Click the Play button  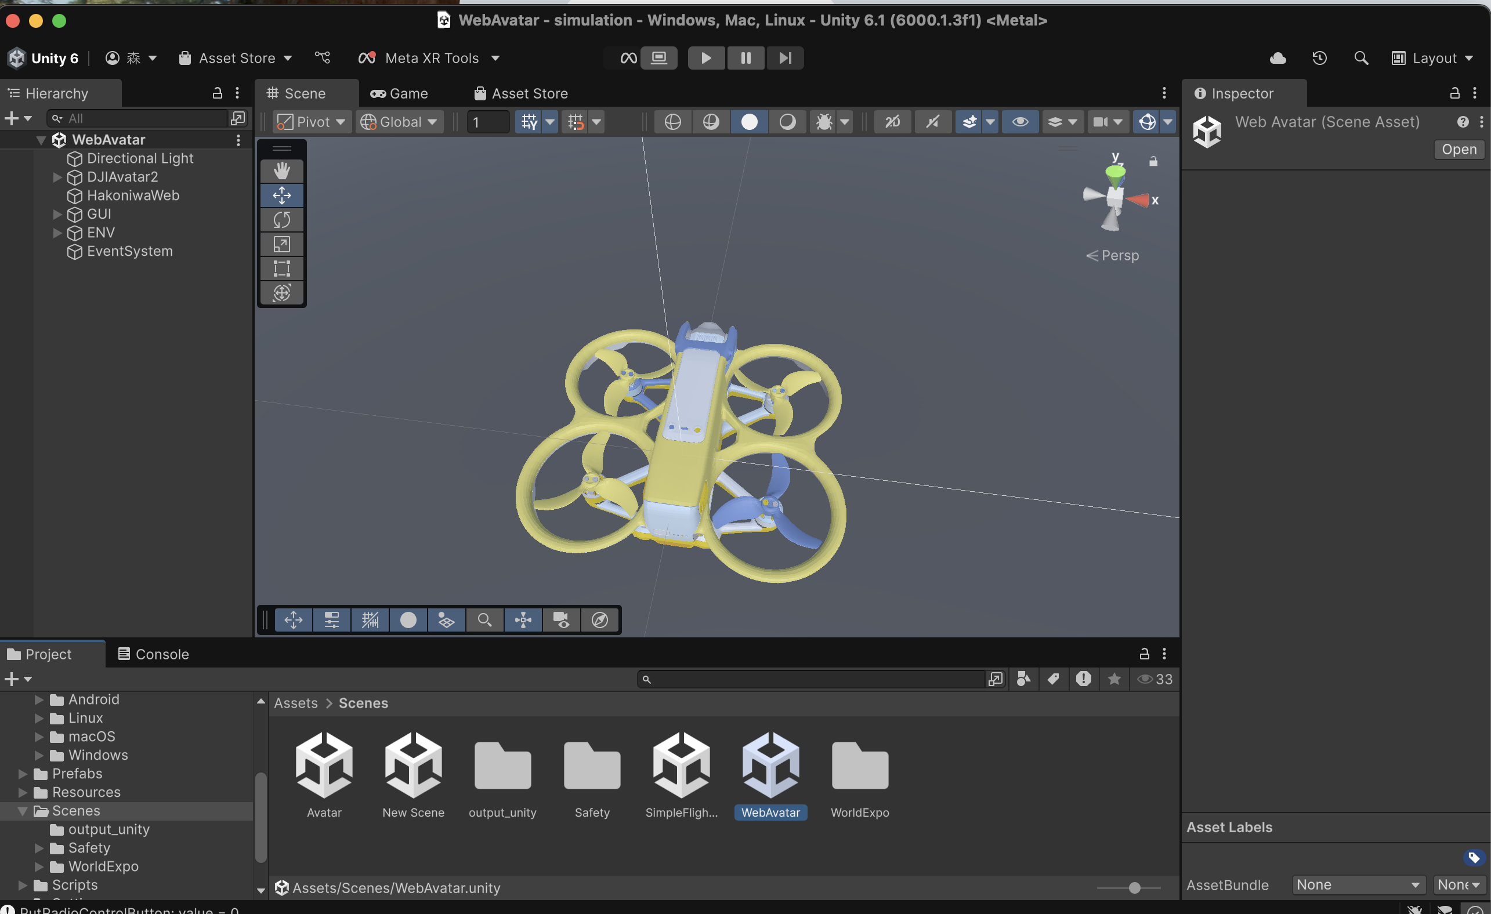pyautogui.click(x=705, y=58)
